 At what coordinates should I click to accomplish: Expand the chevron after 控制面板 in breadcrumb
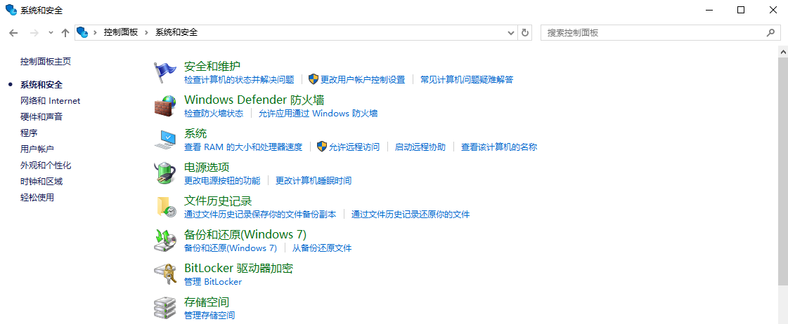pos(147,32)
